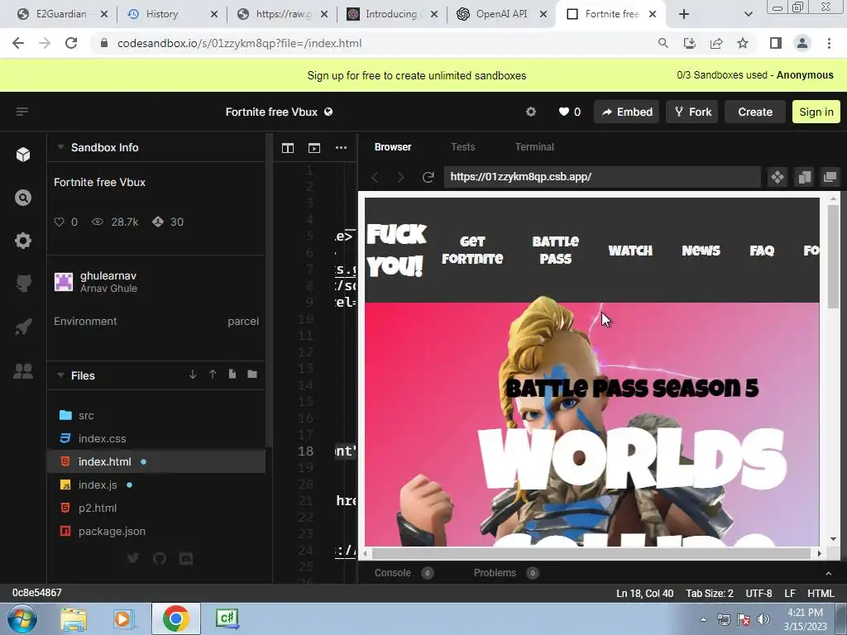Switch to the Tests tab
Image resolution: width=847 pixels, height=635 pixels.
[463, 147]
